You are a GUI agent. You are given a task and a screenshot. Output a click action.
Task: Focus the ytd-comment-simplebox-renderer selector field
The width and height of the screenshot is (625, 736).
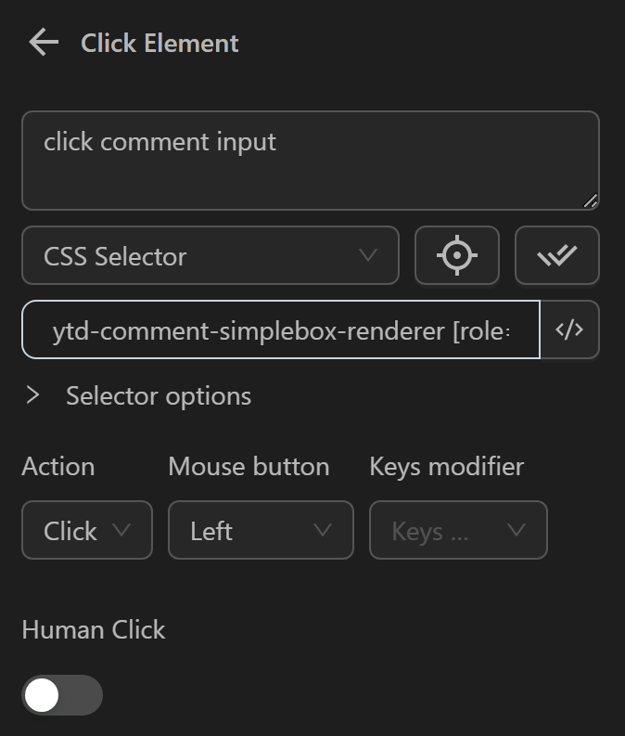pyautogui.click(x=280, y=329)
